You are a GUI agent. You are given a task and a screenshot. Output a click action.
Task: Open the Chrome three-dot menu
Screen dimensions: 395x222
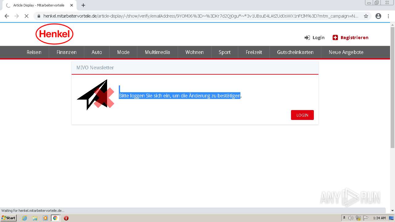click(x=388, y=16)
